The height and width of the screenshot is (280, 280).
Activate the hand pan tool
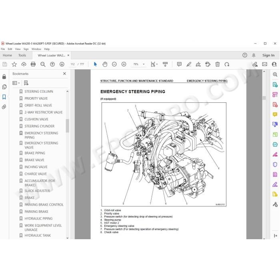(105, 64)
